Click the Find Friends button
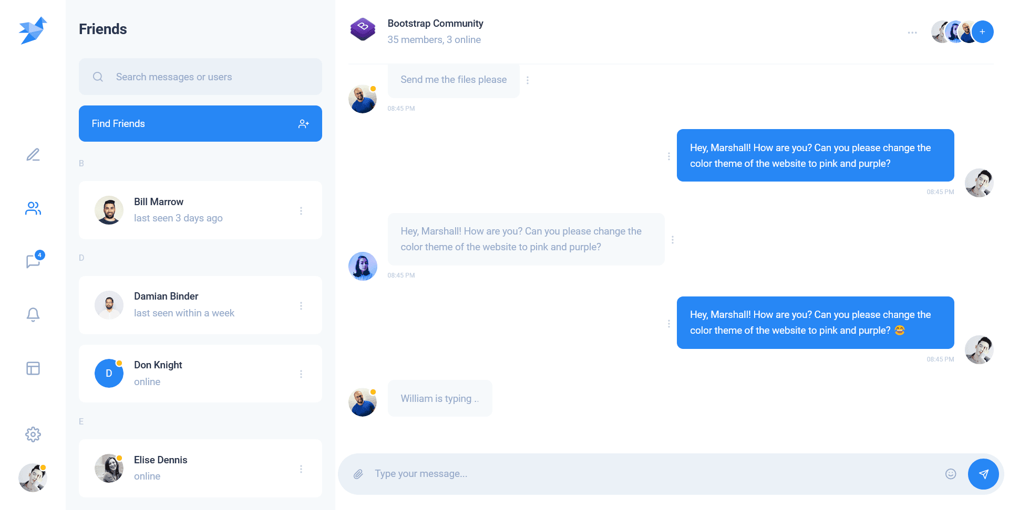1009x510 pixels. point(200,124)
